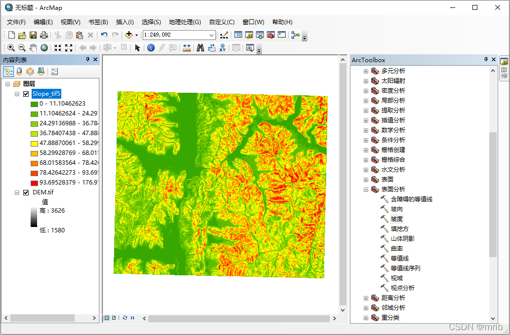Expand the 距离分析 toolset
Image resolution: width=510 pixels, height=335 pixels.
(x=366, y=298)
